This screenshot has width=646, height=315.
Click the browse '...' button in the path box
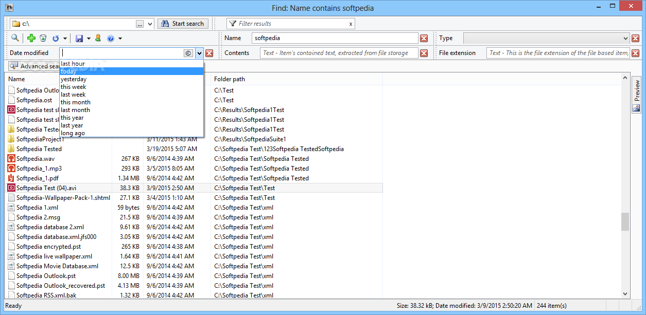tap(140, 24)
